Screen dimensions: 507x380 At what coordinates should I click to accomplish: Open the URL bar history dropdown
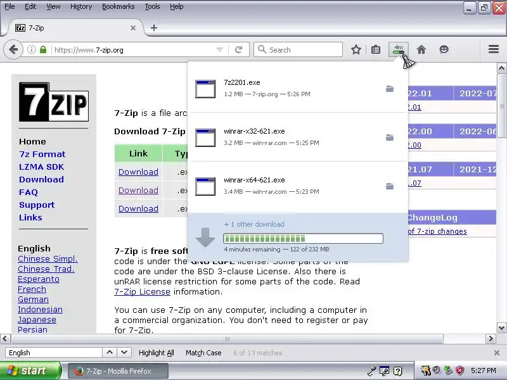[219, 50]
